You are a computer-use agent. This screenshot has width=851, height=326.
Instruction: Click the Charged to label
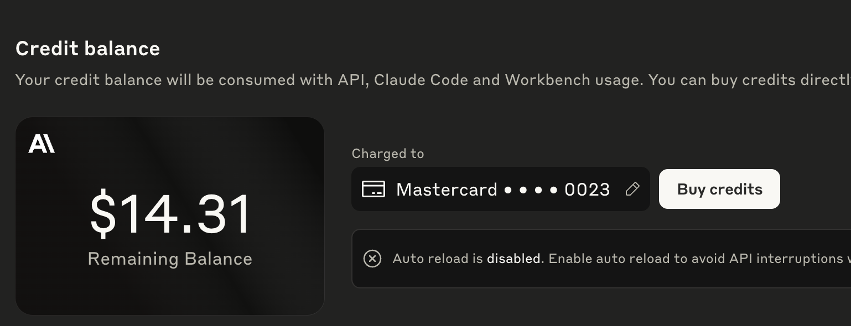[388, 154]
